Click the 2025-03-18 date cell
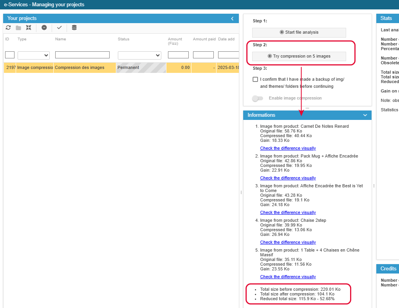Image resolution: width=399 pixels, height=308 pixels. [228, 67]
